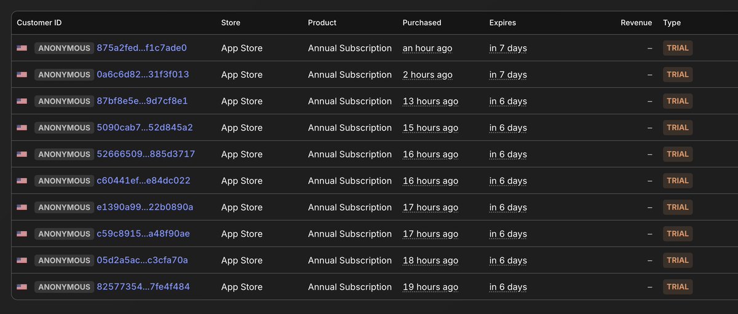Viewport: 738px width, 314px height.
Task: Open customer link 52666509...885d3717
Action: (x=146, y=154)
